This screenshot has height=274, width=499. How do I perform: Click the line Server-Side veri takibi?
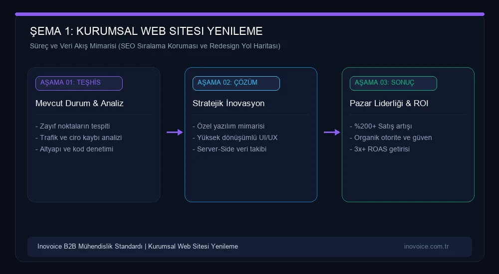coord(230,149)
